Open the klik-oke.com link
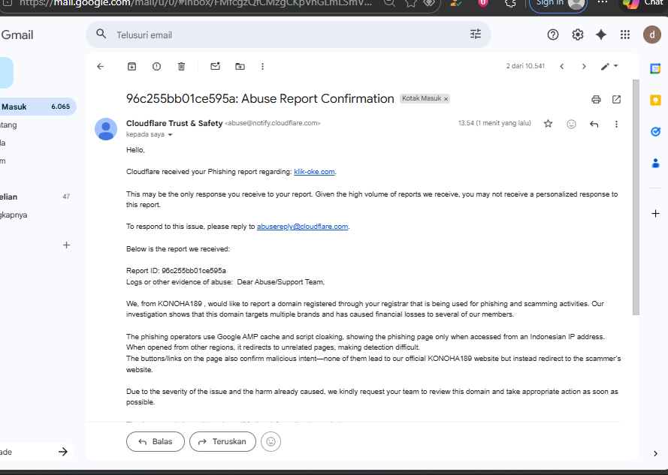 (x=314, y=172)
